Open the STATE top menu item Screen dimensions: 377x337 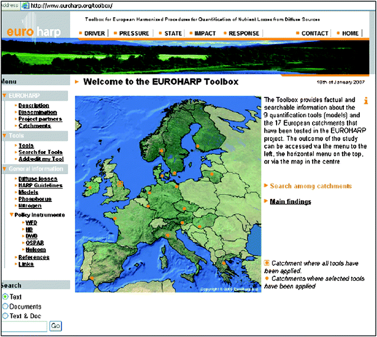(173, 34)
